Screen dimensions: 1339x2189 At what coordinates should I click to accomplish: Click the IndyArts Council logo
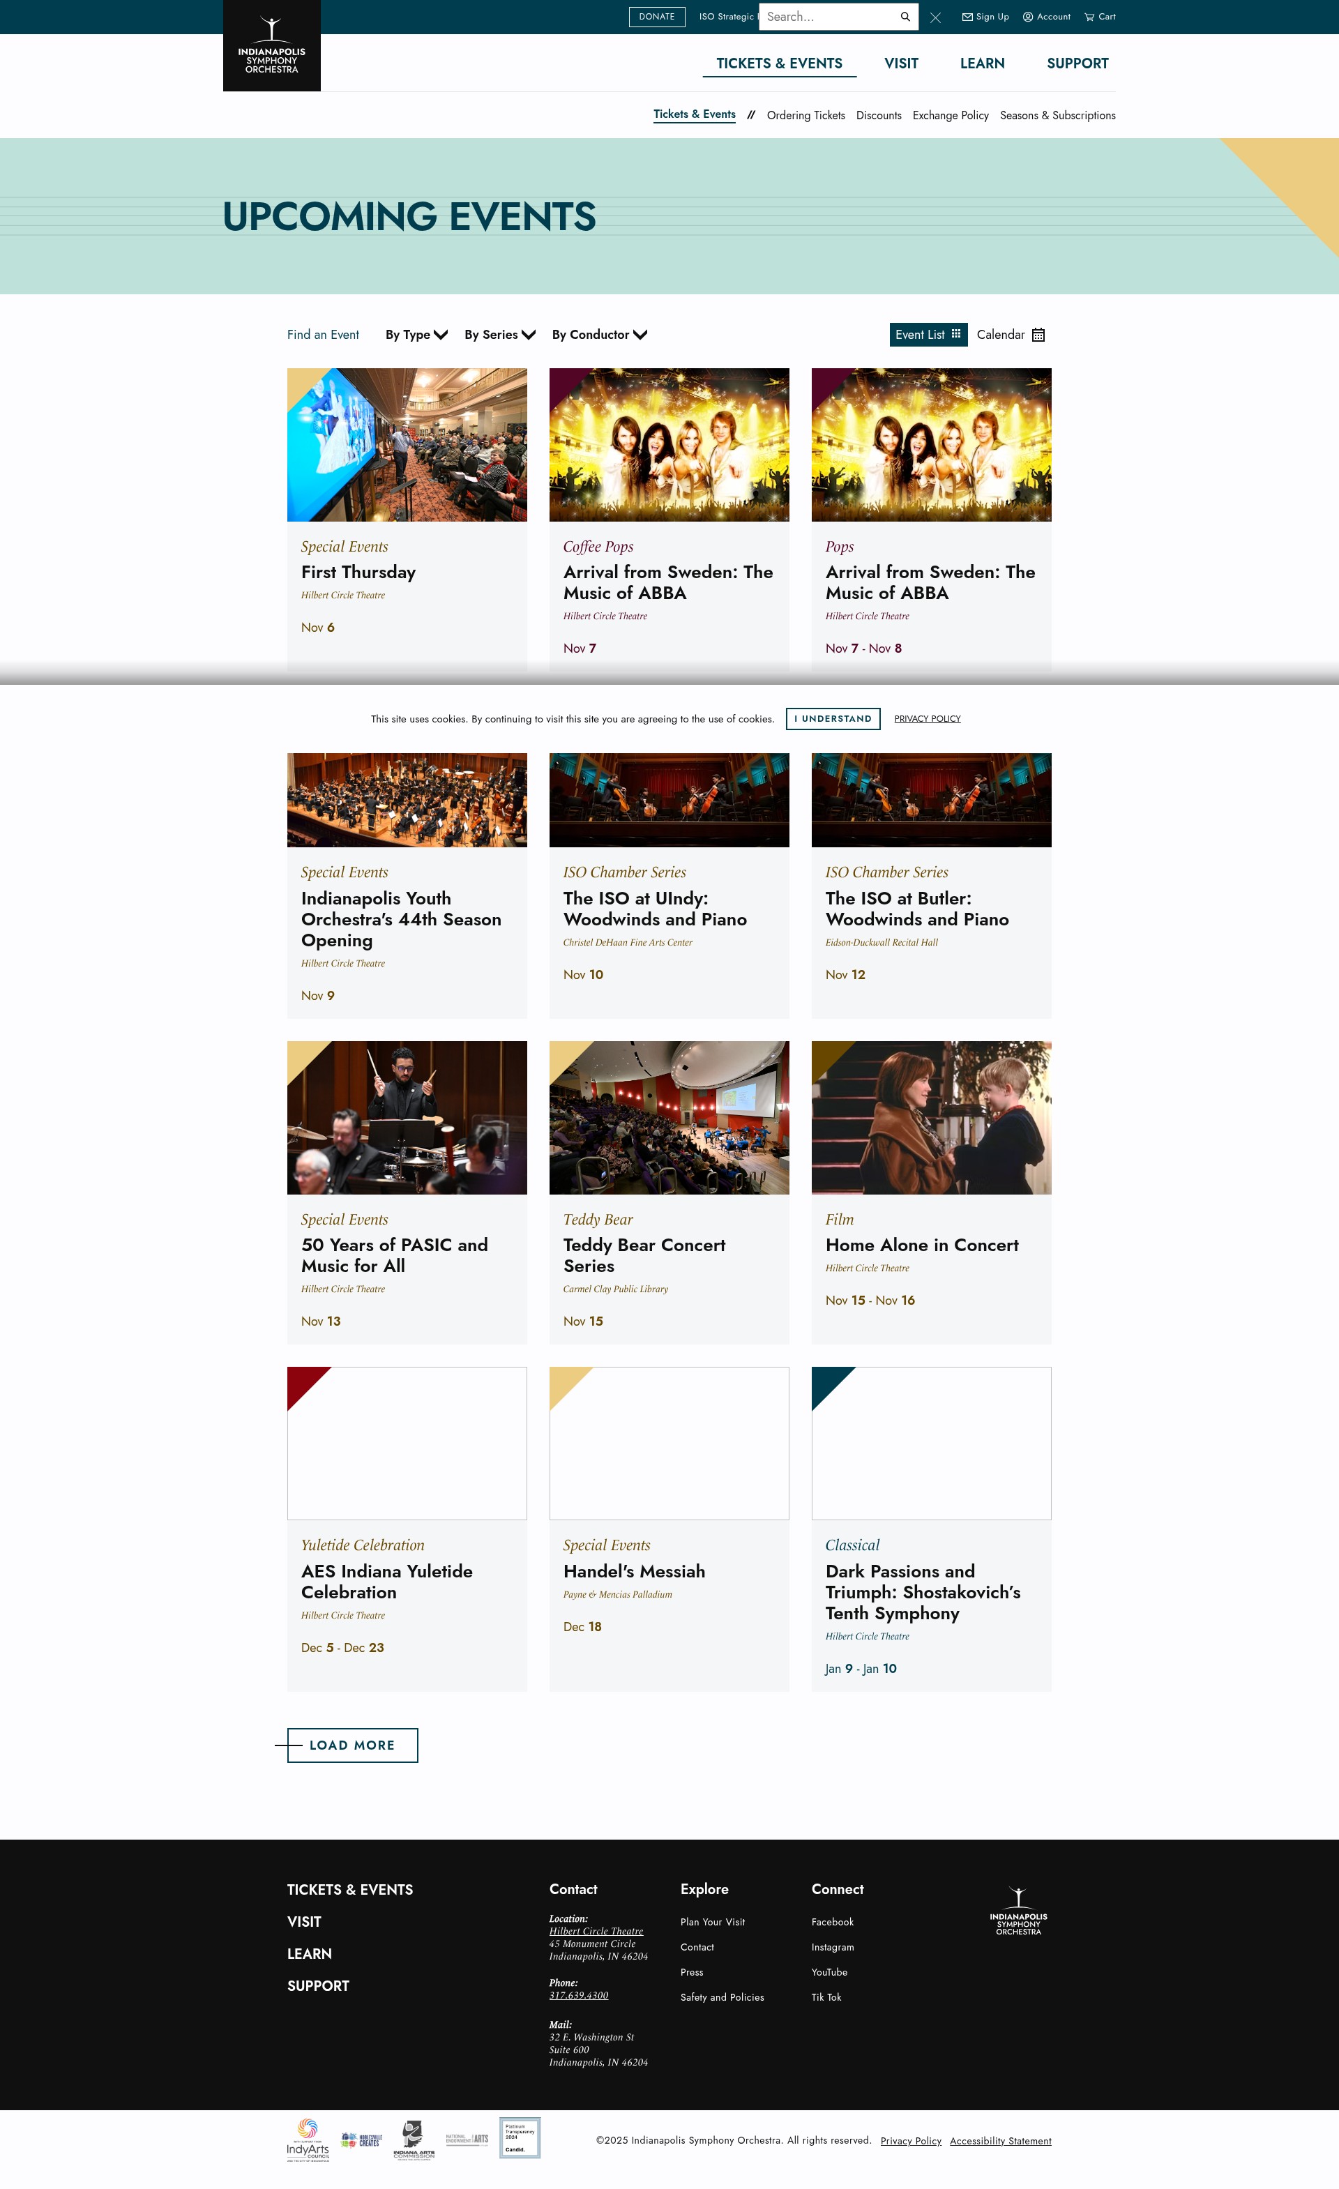pyautogui.click(x=308, y=2139)
